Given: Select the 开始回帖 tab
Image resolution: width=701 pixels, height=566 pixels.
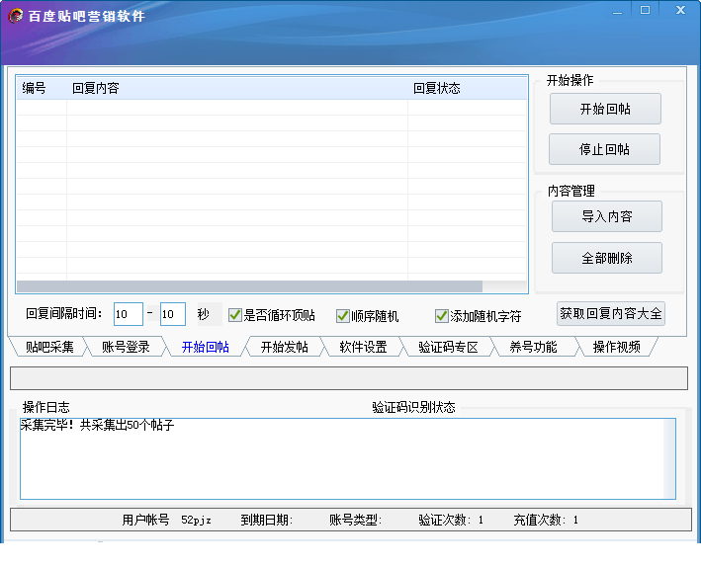Looking at the screenshot, I should coord(206,347).
